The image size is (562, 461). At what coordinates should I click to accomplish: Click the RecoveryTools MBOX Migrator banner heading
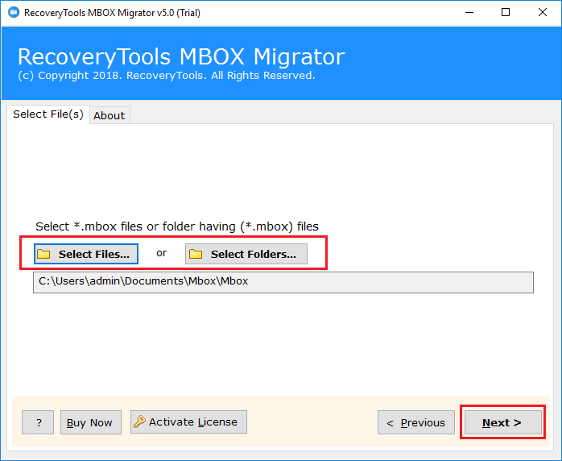tap(181, 56)
